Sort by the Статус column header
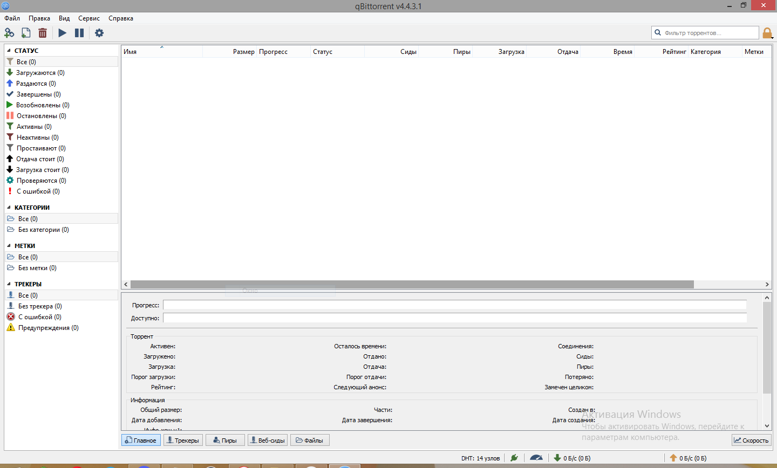The image size is (777, 468). click(x=338, y=52)
